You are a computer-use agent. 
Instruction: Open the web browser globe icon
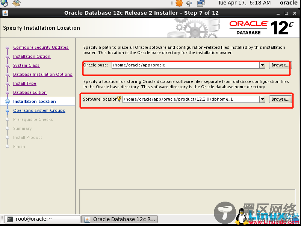[4, 3]
